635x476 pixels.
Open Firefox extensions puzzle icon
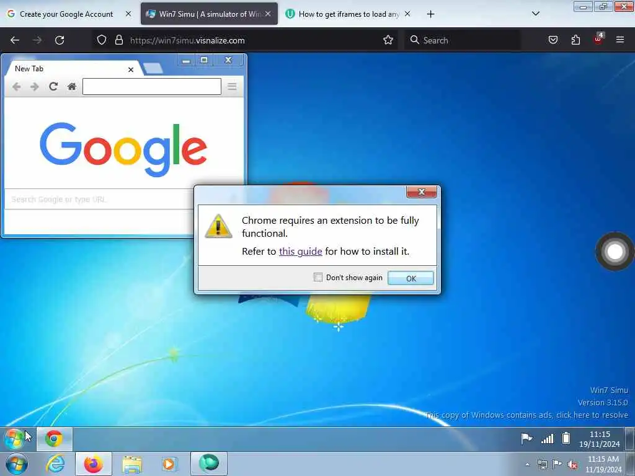tap(575, 40)
